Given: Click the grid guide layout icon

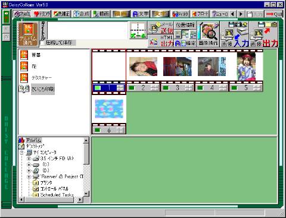Looking at the screenshot, I should [x=138, y=30].
